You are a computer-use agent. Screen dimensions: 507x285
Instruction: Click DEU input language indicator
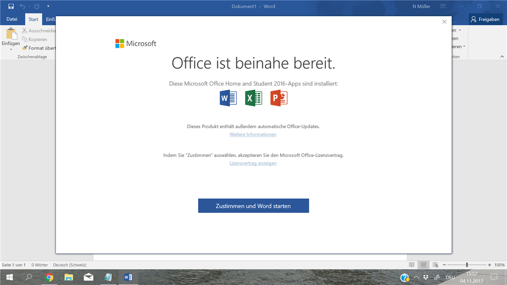pyautogui.click(x=450, y=277)
